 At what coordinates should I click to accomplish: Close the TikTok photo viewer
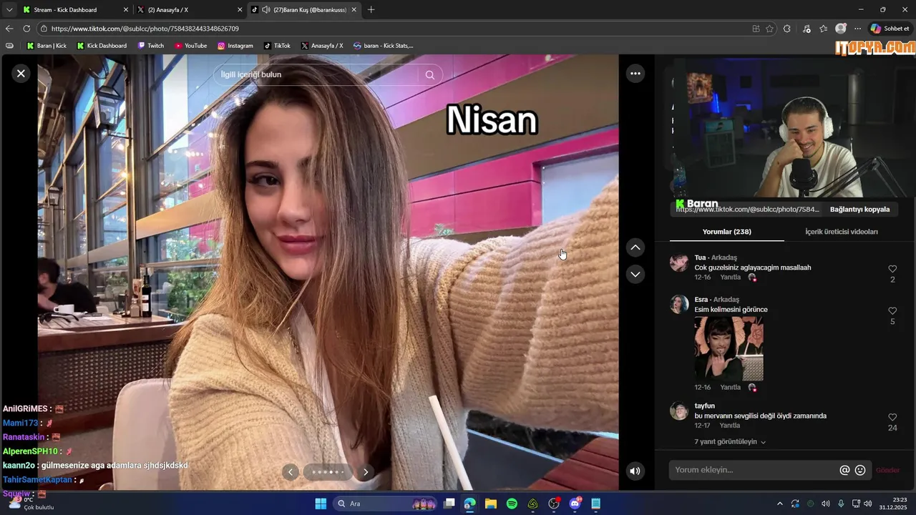[x=21, y=73]
